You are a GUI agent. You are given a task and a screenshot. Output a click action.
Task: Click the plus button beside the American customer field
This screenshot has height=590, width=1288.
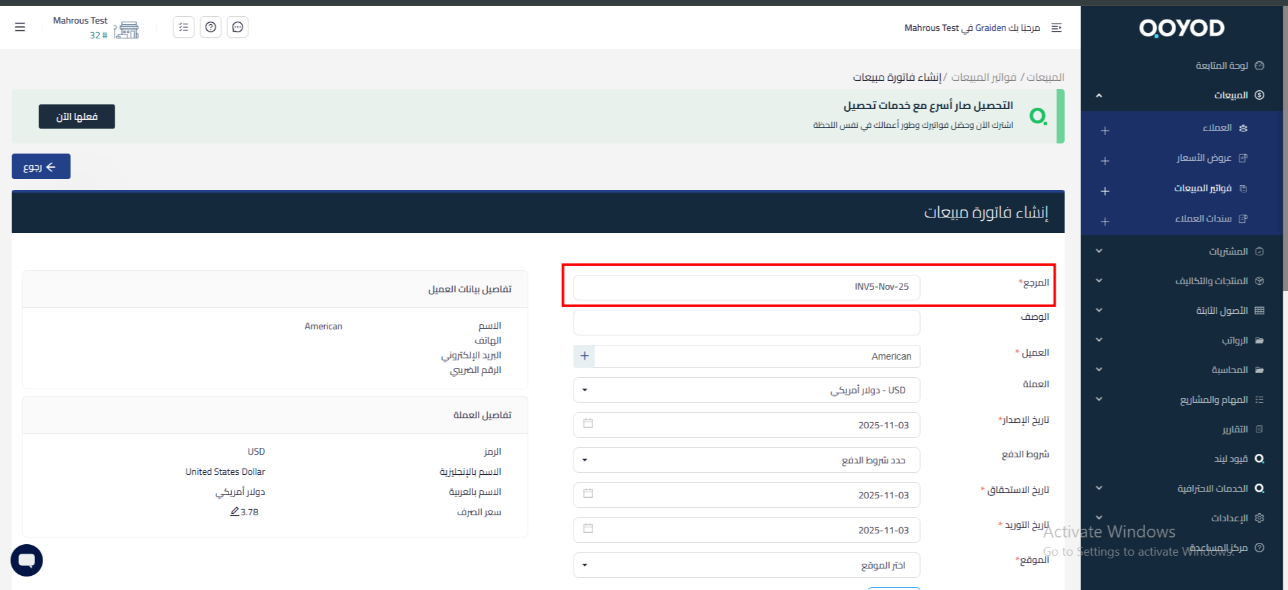click(584, 356)
